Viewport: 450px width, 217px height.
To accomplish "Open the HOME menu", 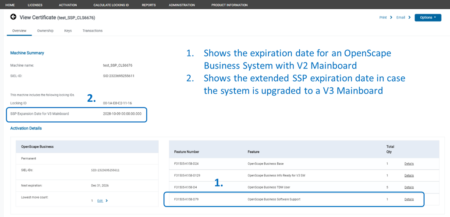I will [x=10, y=5].
